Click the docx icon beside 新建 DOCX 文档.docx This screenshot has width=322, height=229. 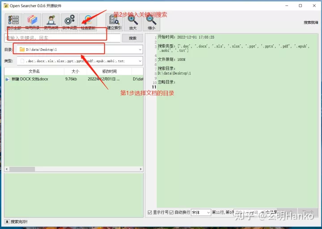pyautogui.click(x=8, y=79)
